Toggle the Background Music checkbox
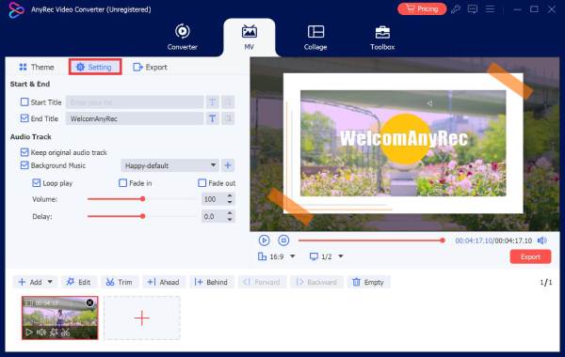The width and height of the screenshot is (565, 357). point(24,165)
